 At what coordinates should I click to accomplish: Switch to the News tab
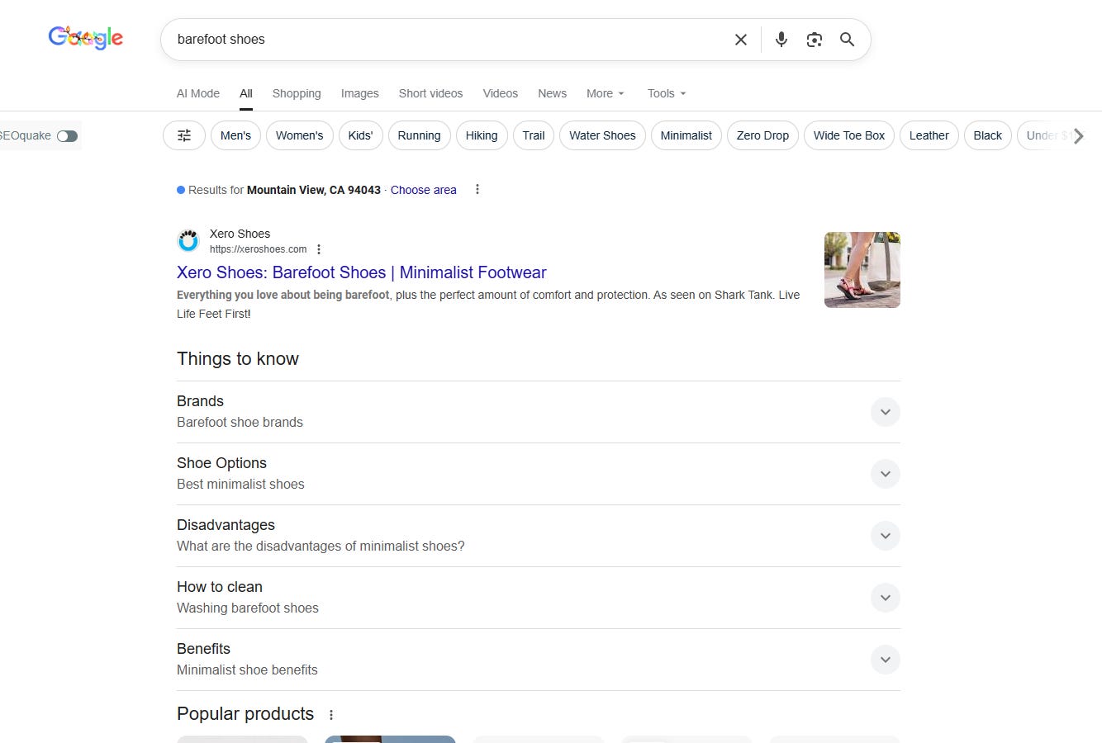coord(553,93)
